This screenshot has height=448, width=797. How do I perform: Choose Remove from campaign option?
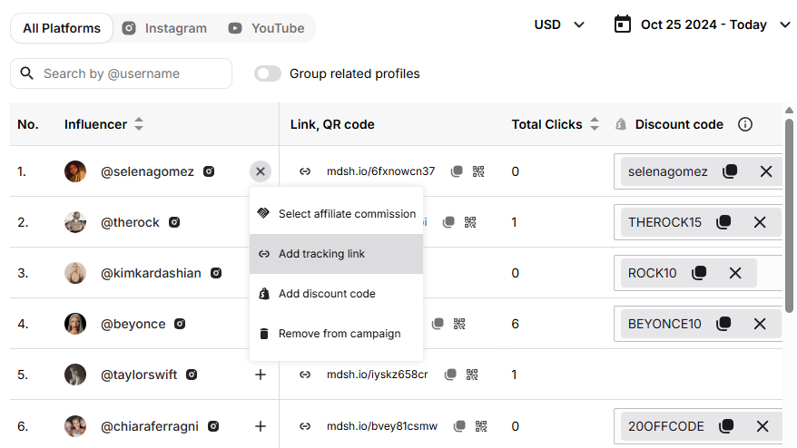(x=336, y=334)
